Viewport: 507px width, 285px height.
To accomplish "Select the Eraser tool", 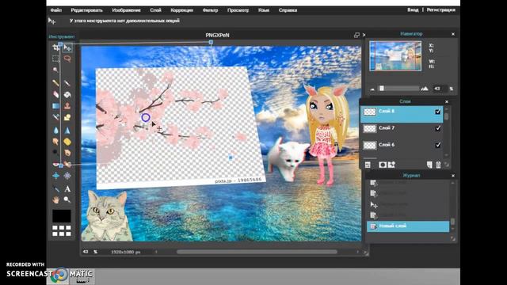I will 56,94.
